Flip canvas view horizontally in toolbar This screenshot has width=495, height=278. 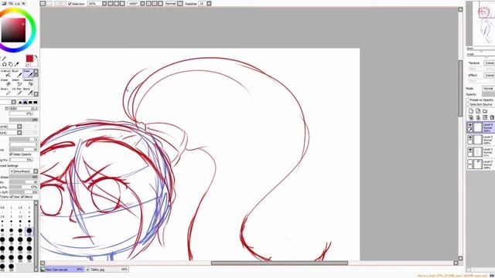[x=180, y=3]
